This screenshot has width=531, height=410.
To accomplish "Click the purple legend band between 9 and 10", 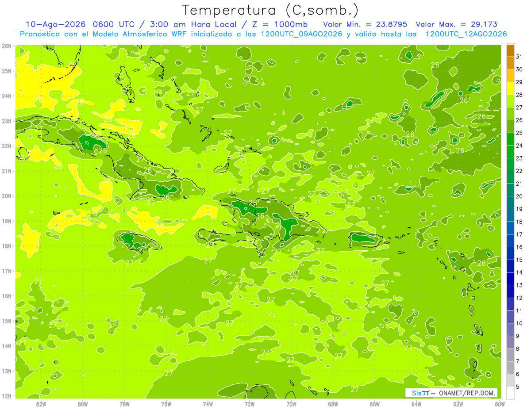I will 510,330.
